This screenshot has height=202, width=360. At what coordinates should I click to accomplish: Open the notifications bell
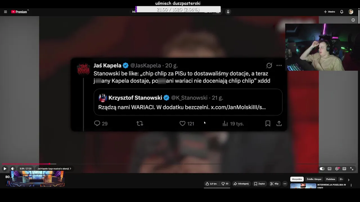coord(342,12)
